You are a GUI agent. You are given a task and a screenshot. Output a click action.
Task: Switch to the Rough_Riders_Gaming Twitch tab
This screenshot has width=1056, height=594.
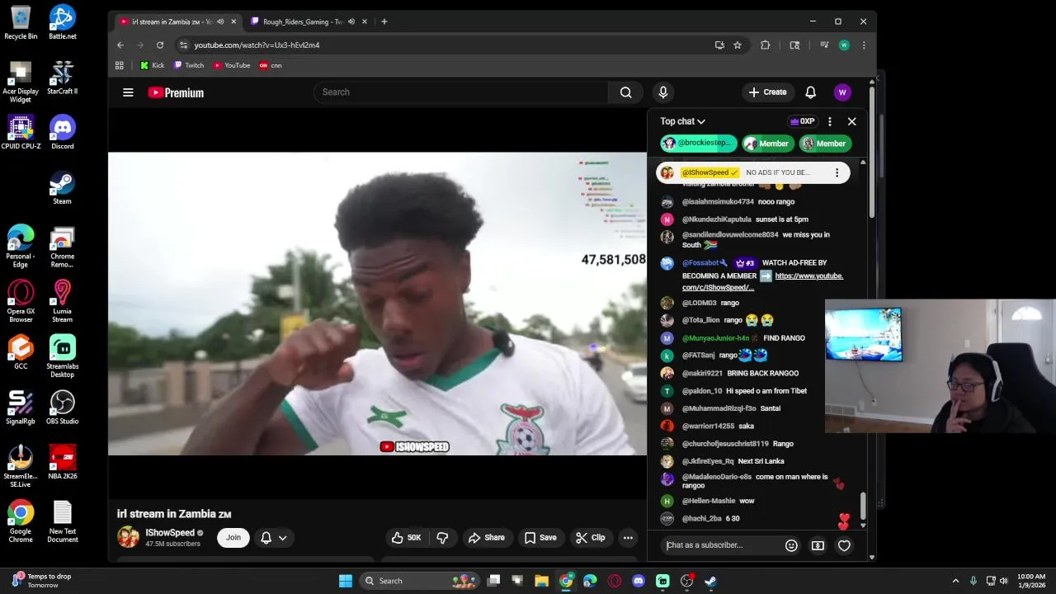coord(302,21)
